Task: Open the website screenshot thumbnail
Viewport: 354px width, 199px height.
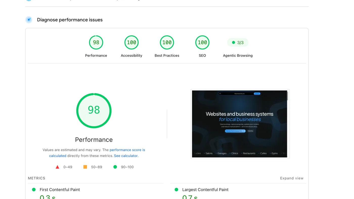Action: pyautogui.click(x=240, y=124)
